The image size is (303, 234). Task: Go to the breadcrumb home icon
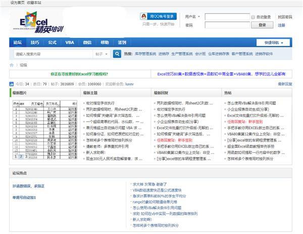(12, 65)
